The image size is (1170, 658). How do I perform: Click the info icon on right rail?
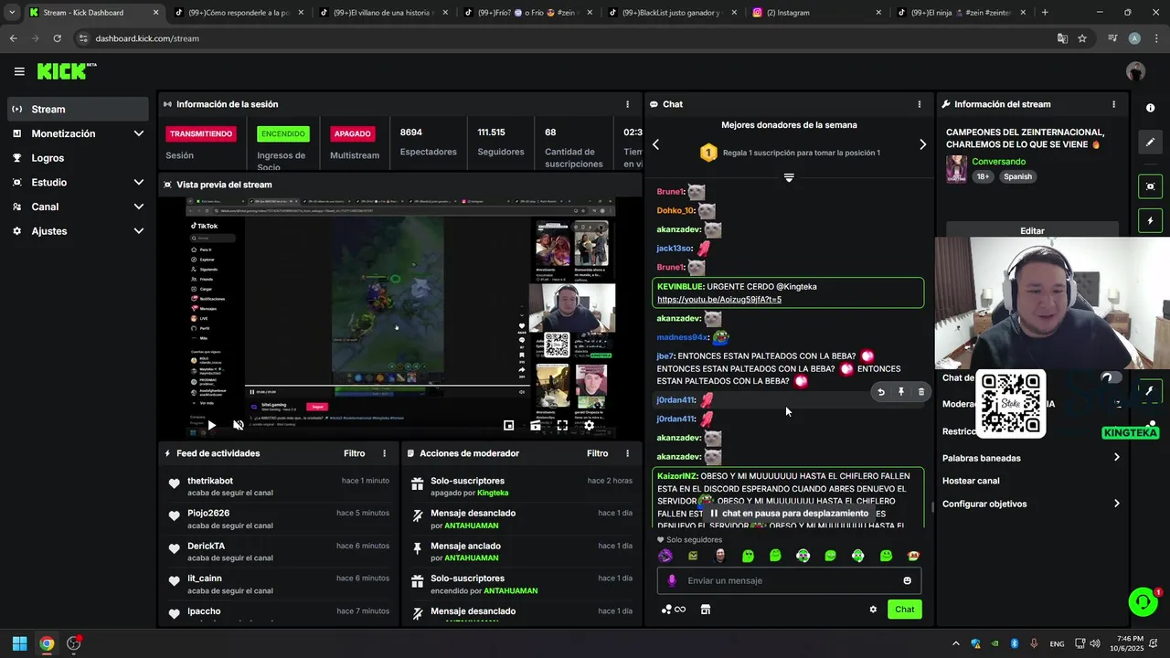(1150, 108)
